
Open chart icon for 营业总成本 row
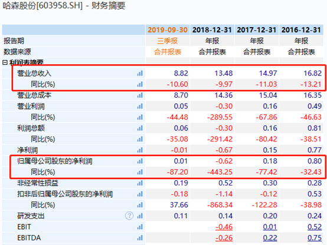click(140, 95)
